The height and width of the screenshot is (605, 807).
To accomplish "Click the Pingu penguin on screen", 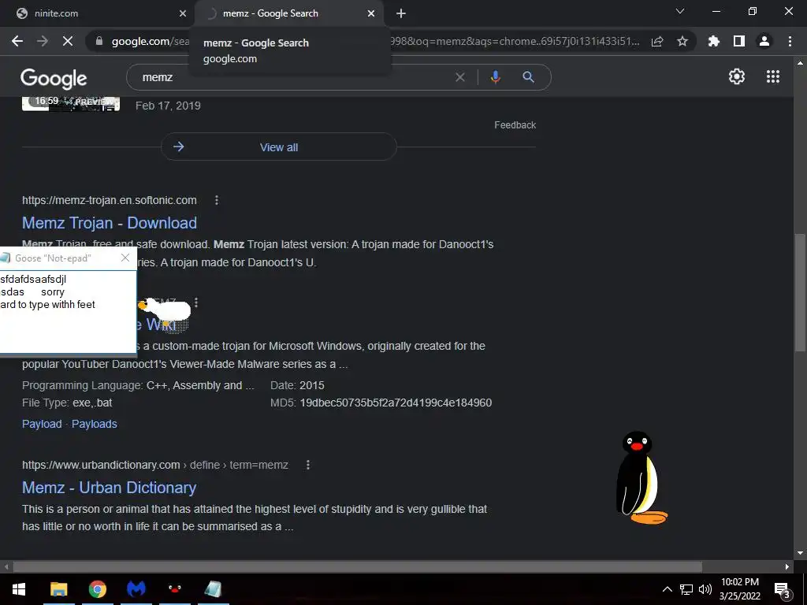I will [640, 478].
